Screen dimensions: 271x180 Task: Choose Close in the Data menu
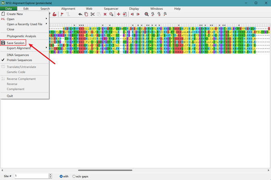(10, 29)
